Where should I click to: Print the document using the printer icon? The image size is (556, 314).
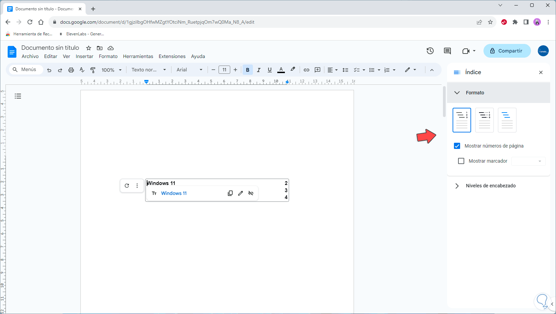point(71,70)
